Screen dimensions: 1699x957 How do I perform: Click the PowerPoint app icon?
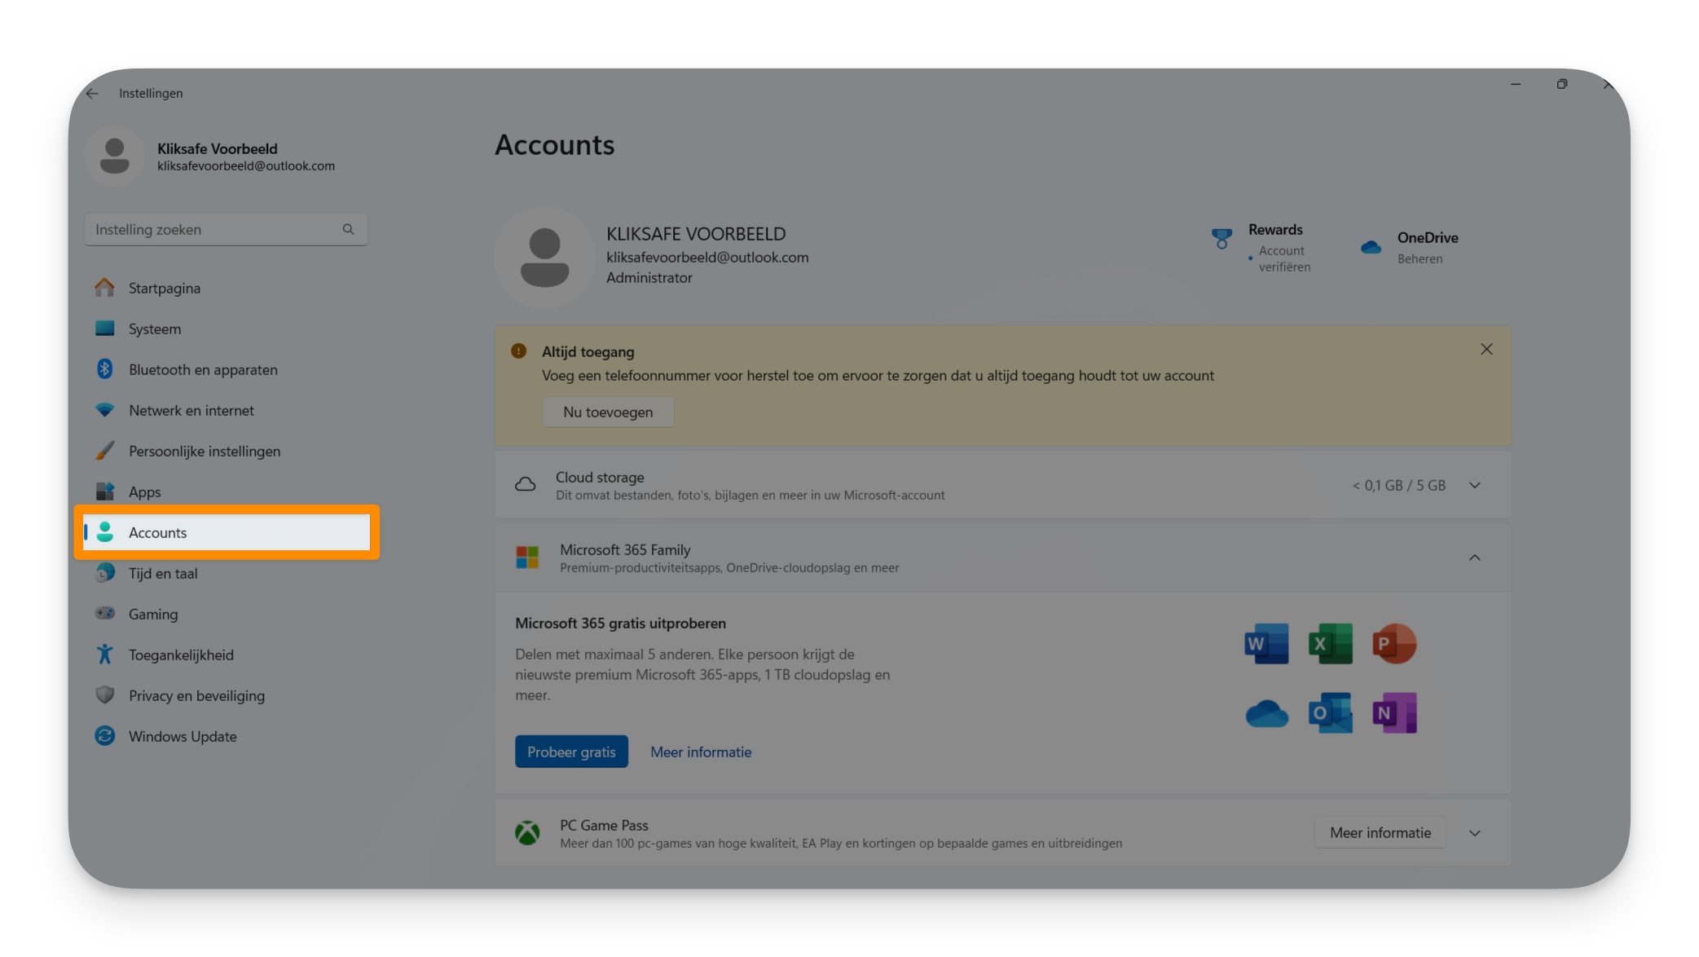pos(1393,644)
